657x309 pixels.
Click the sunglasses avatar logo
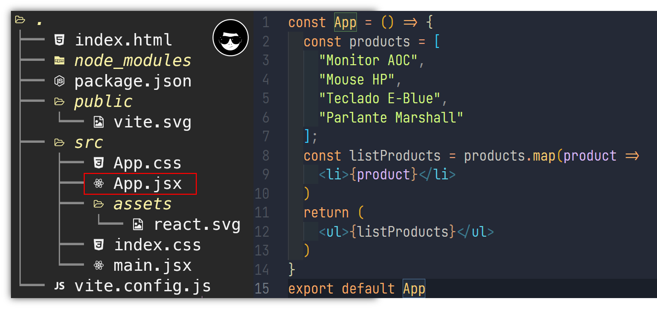(x=231, y=38)
